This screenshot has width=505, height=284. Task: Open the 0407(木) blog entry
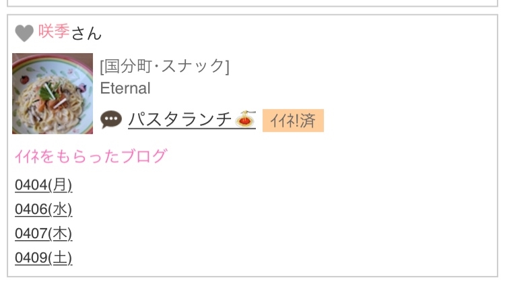coord(44,234)
